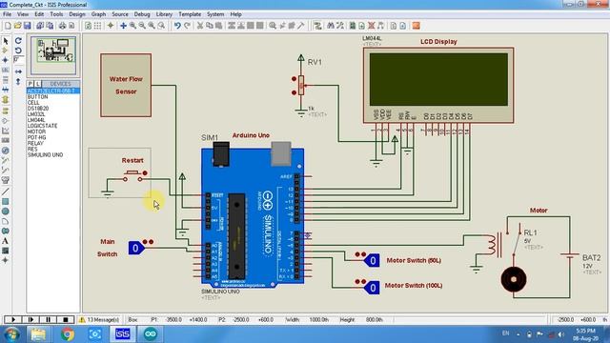Image resolution: width=610 pixels, height=343 pixels.
Task: Mirror the part horizontally
Action: [18, 72]
